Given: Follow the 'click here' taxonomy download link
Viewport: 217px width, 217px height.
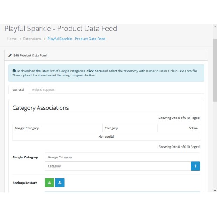Looking at the screenshot, I should coord(94,71).
